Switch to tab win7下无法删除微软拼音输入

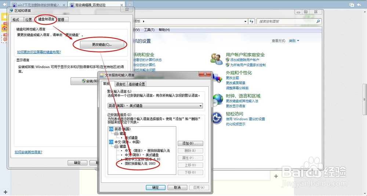click(39, 5)
